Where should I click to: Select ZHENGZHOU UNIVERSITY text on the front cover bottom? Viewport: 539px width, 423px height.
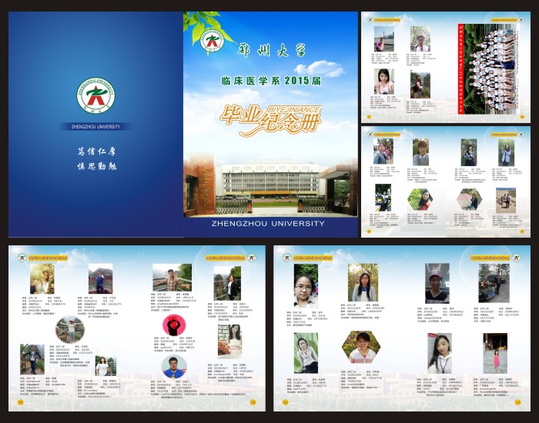268,224
